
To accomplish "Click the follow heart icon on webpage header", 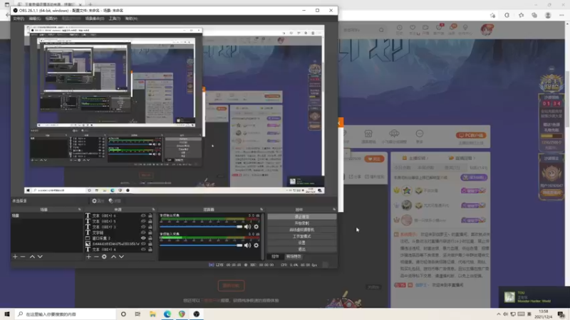I will coord(413,28).
